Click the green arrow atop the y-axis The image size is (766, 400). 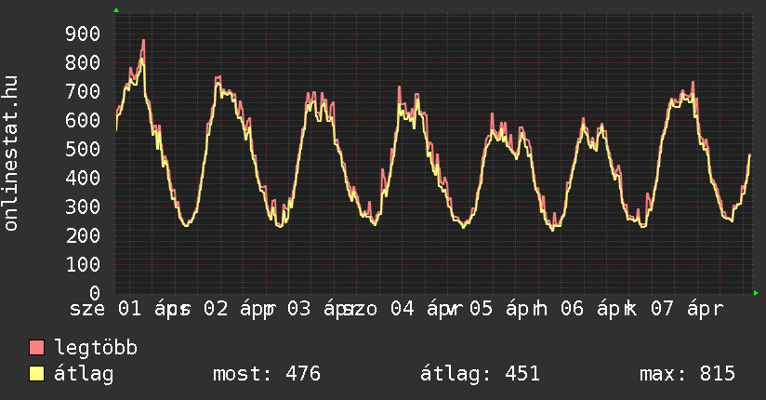(x=116, y=10)
